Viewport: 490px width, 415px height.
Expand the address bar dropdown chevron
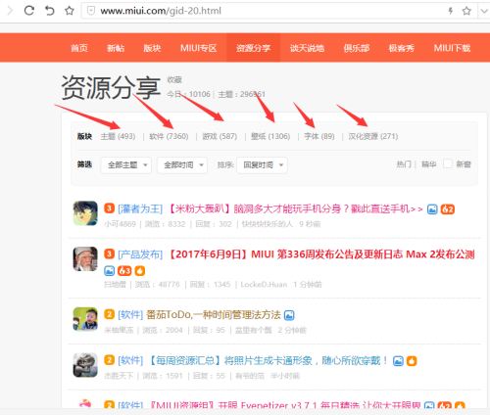(x=484, y=11)
